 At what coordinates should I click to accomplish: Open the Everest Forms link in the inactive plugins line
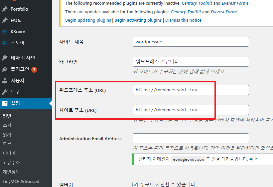[235, 3]
